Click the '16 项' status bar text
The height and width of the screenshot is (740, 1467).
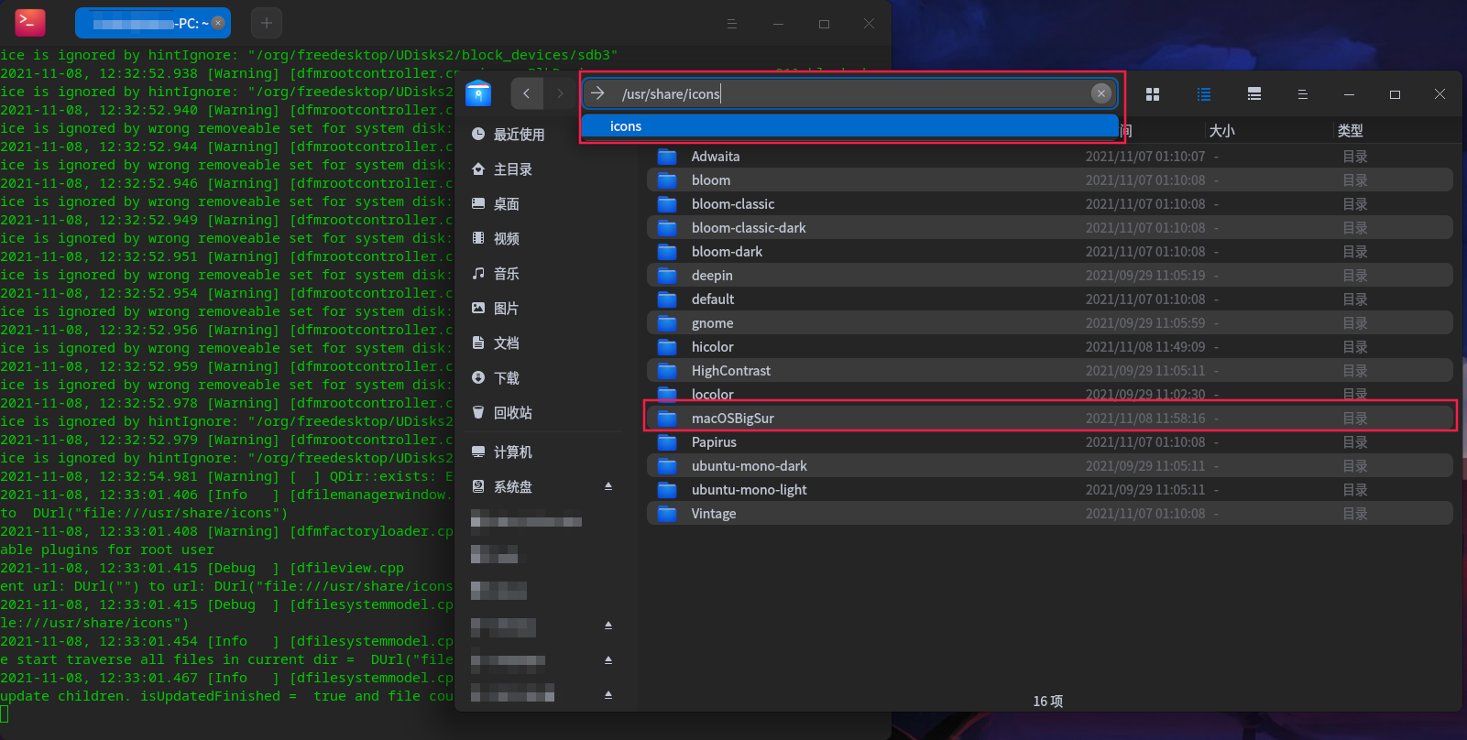1048,701
